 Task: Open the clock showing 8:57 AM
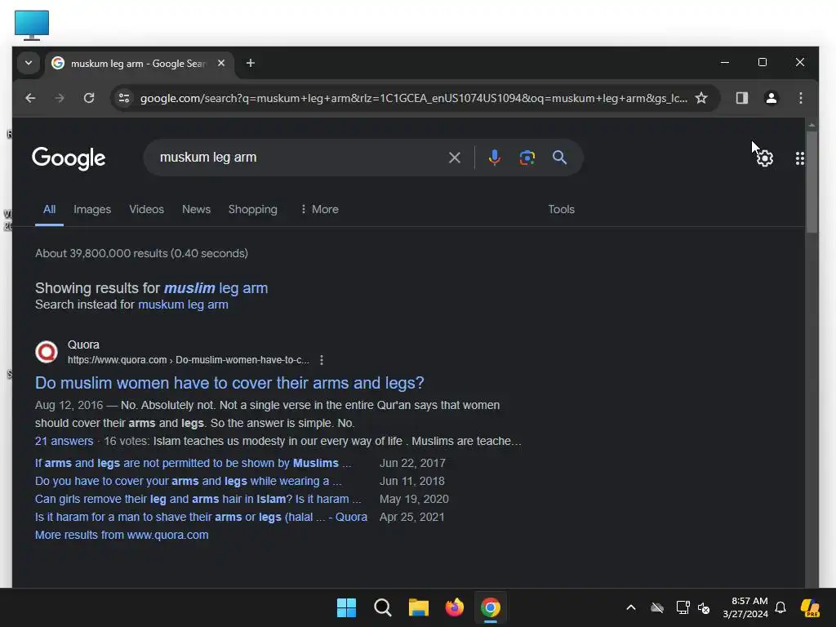[x=745, y=607]
